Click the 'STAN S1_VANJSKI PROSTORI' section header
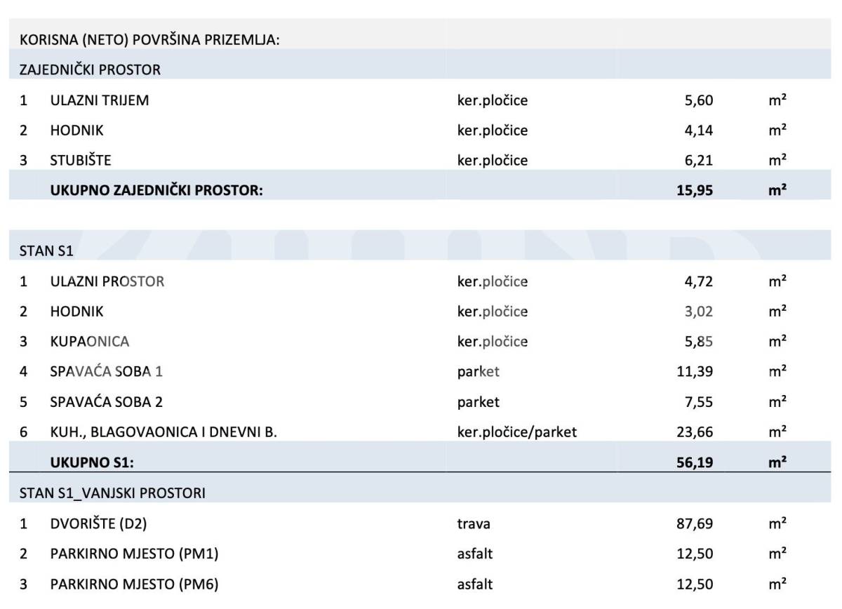This screenshot has height=609, width=842. [x=112, y=493]
